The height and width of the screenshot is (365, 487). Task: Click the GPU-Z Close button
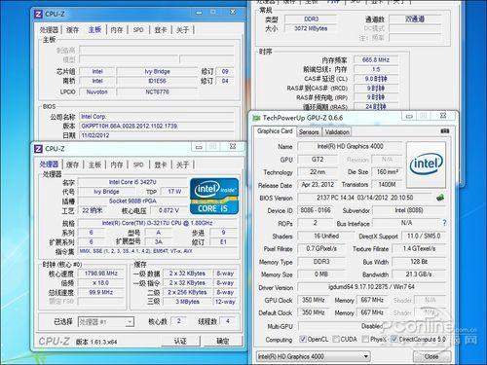(431, 356)
